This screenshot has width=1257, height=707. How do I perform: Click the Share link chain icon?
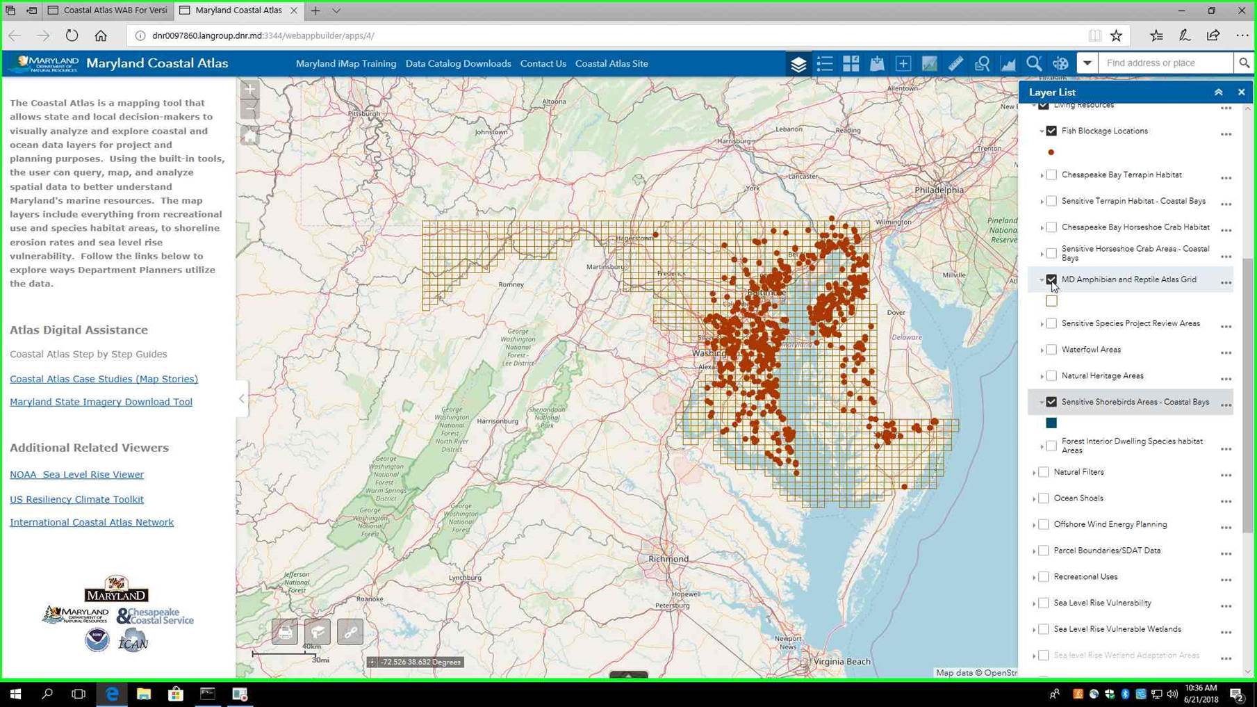click(350, 632)
